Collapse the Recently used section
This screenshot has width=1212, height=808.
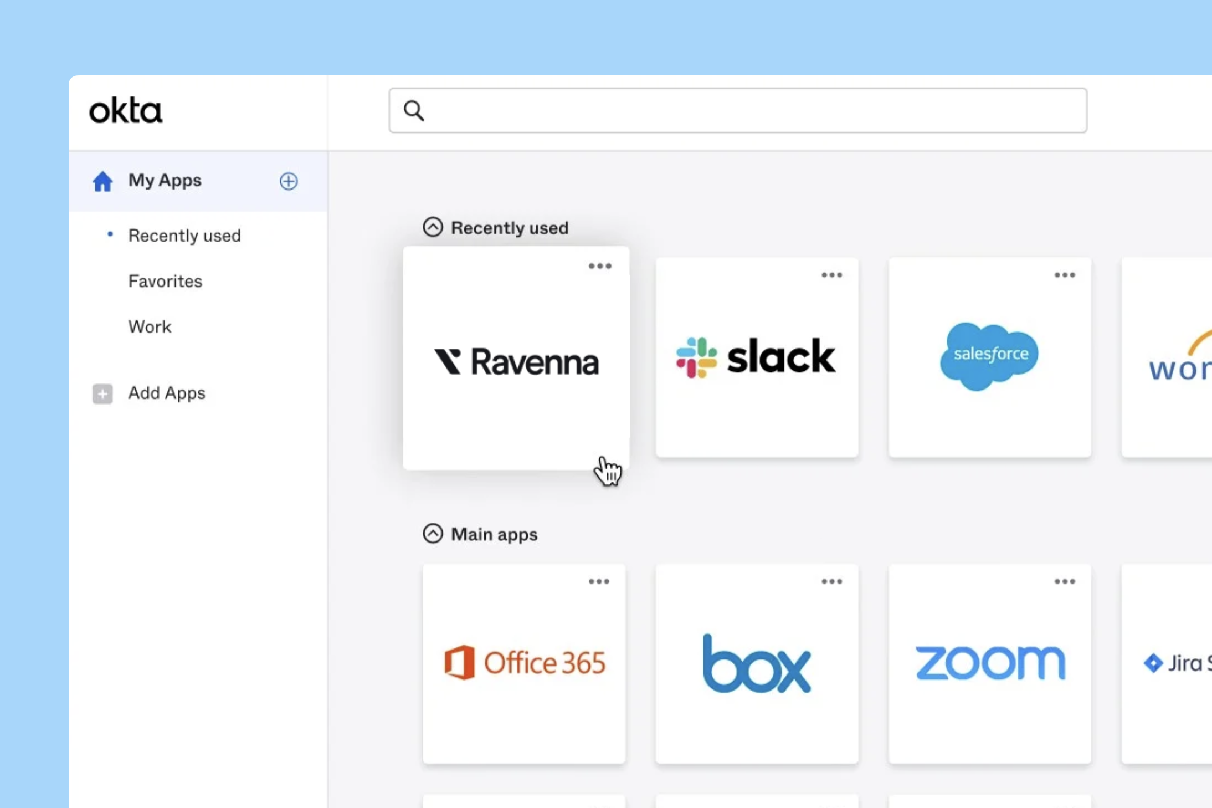point(433,227)
